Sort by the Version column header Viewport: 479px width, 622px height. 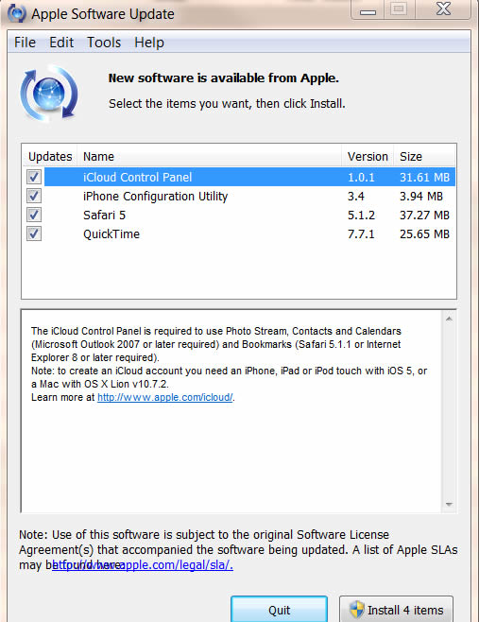click(368, 156)
